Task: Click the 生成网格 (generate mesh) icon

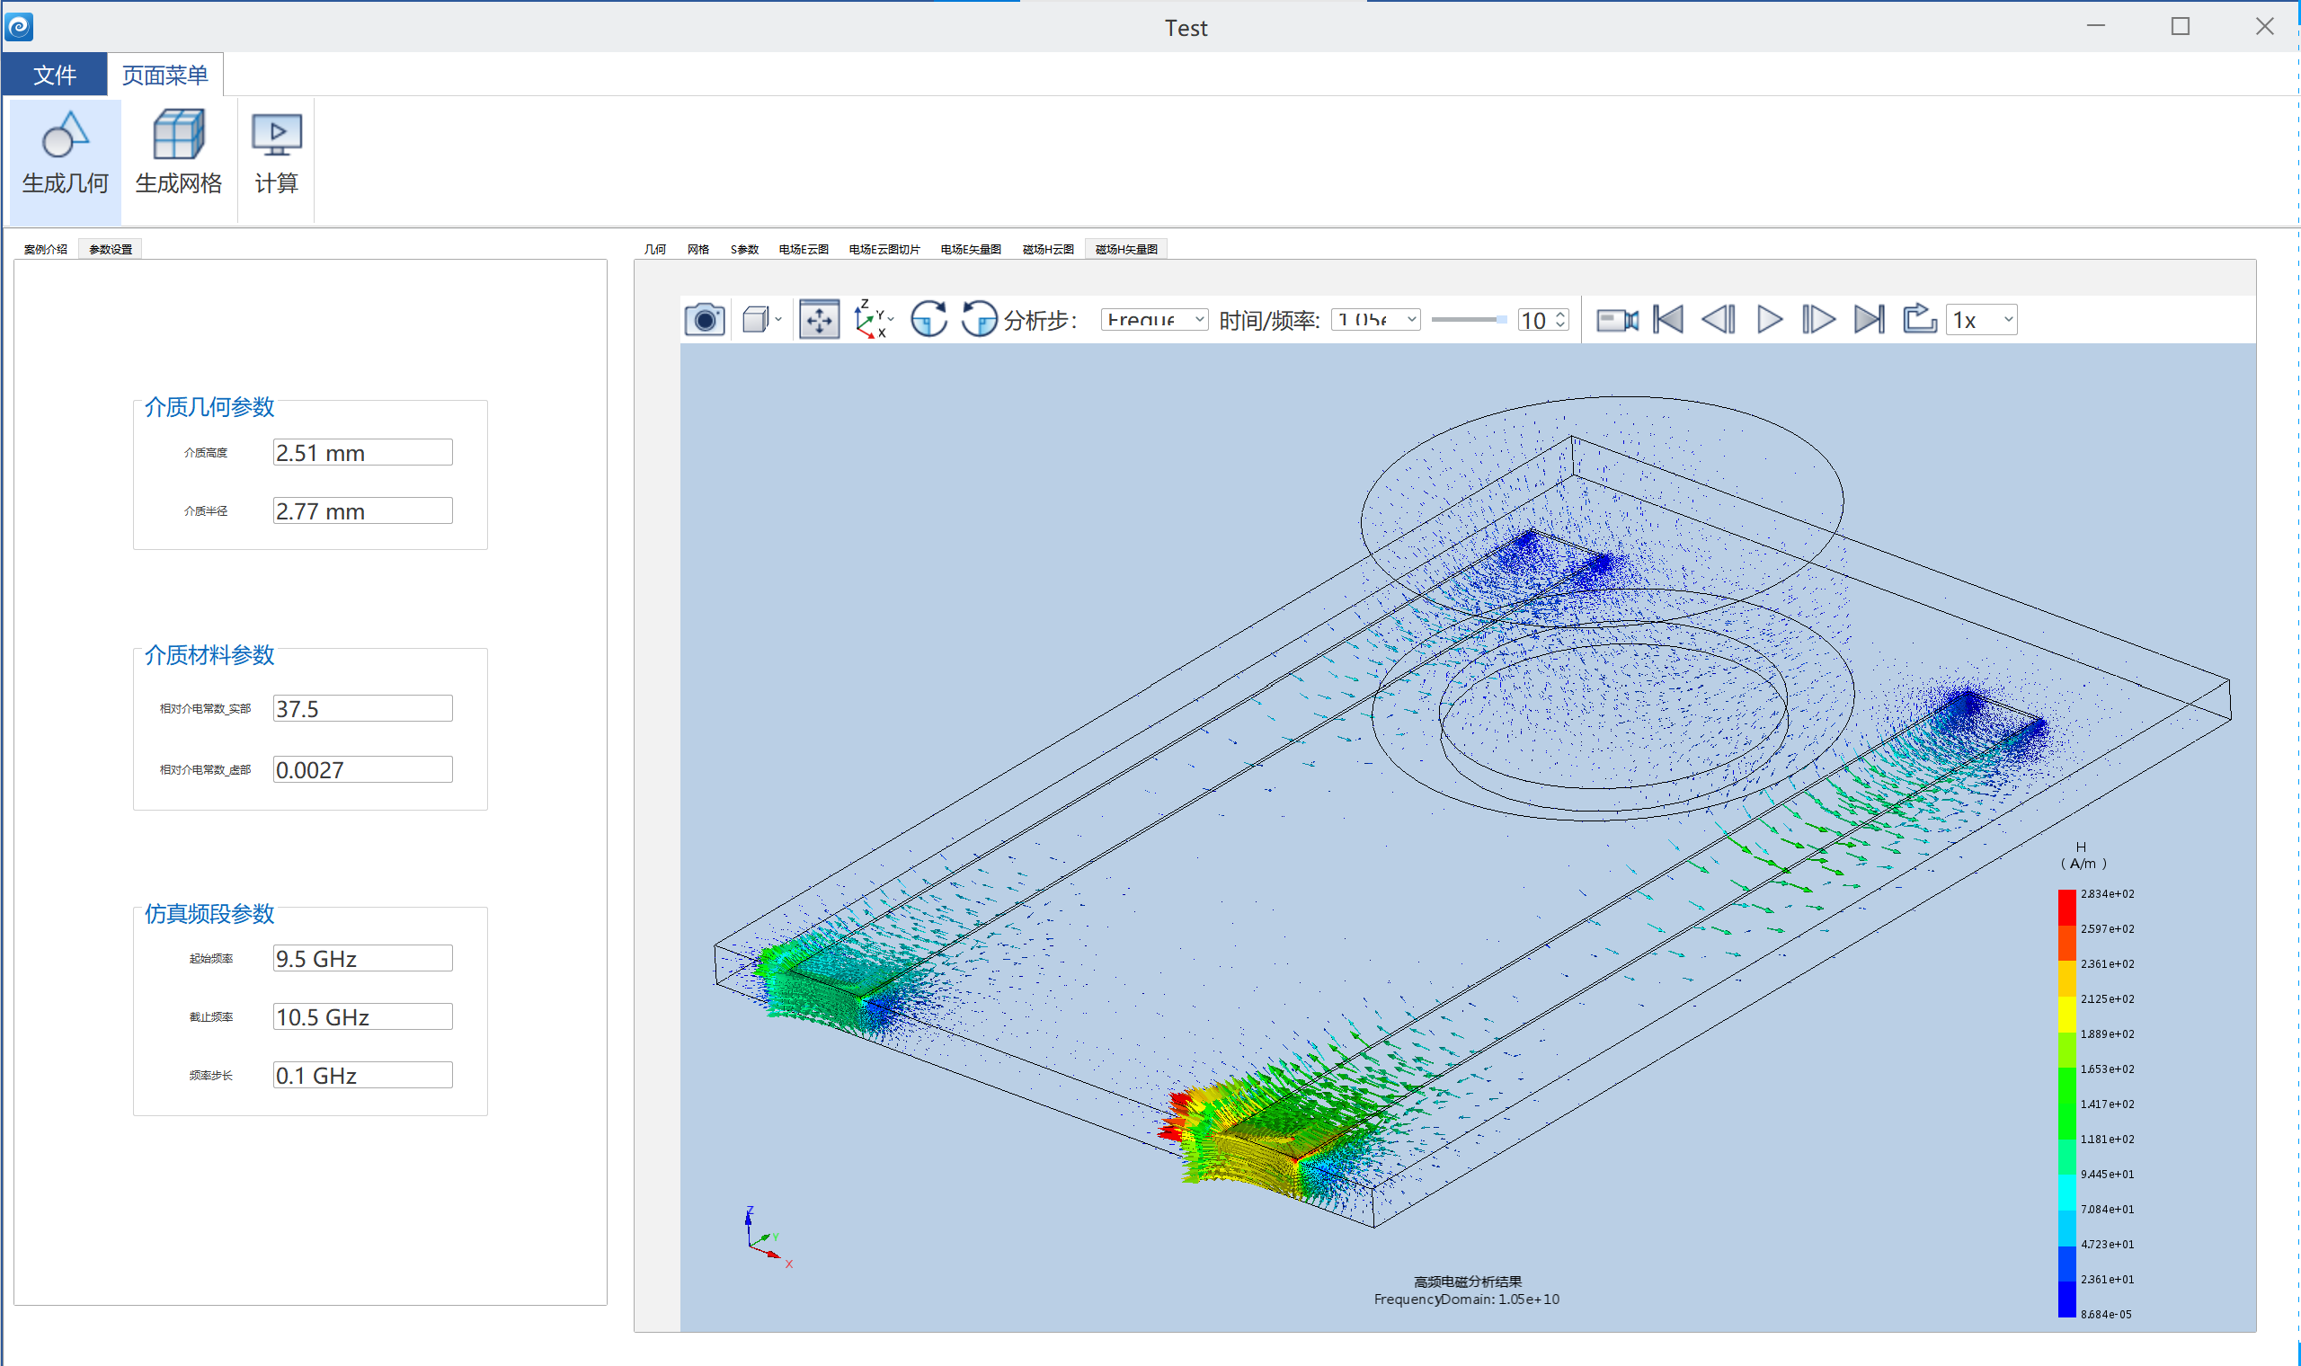Action: tap(179, 153)
